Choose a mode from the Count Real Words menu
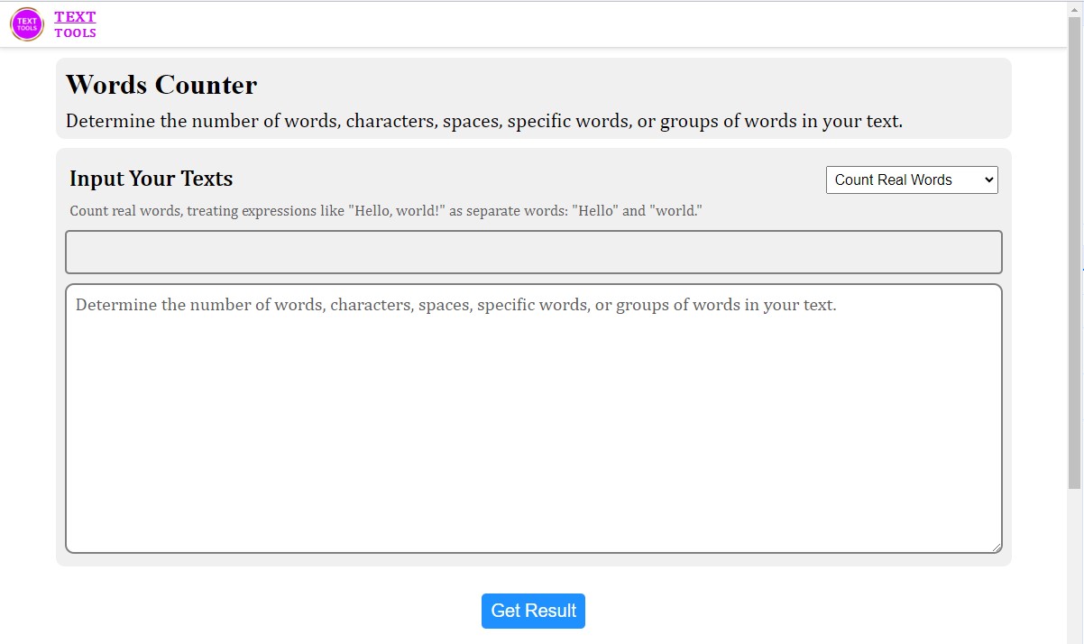1084x644 pixels. [911, 179]
